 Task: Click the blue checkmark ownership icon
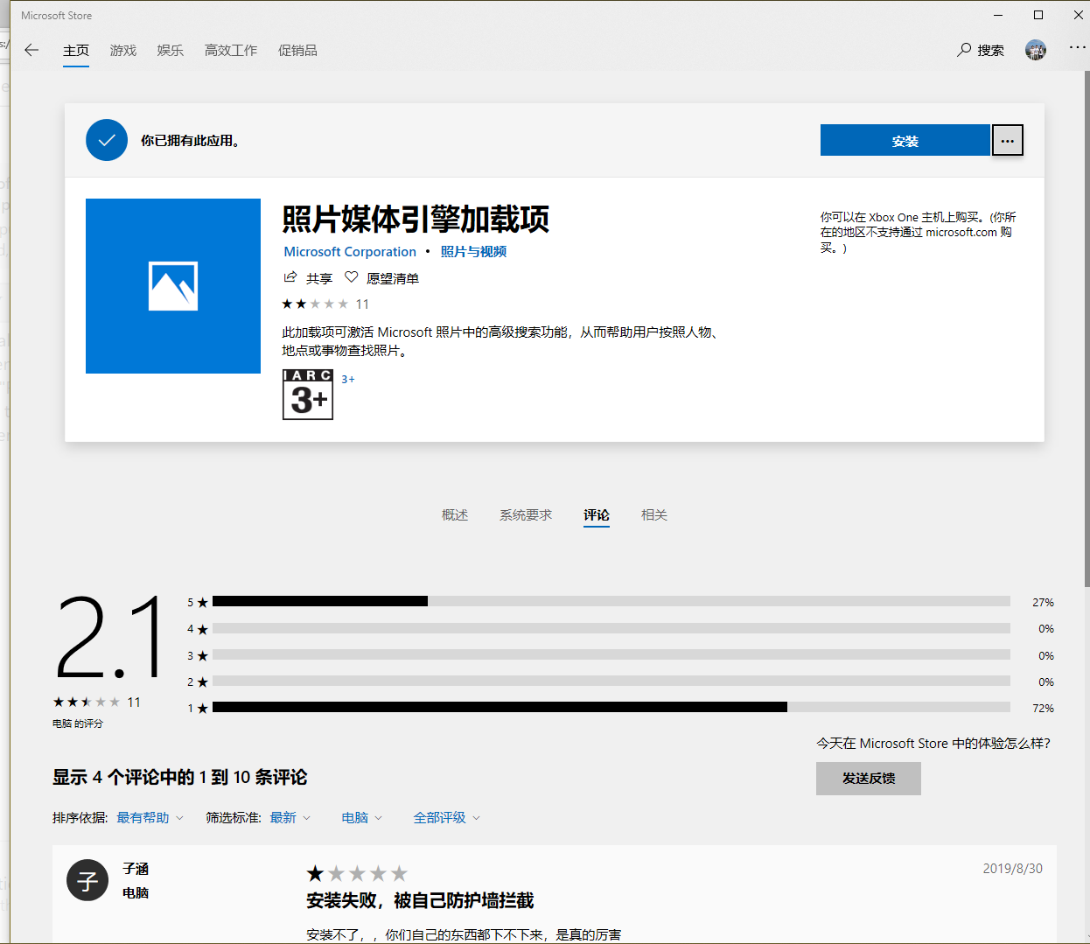click(x=107, y=140)
